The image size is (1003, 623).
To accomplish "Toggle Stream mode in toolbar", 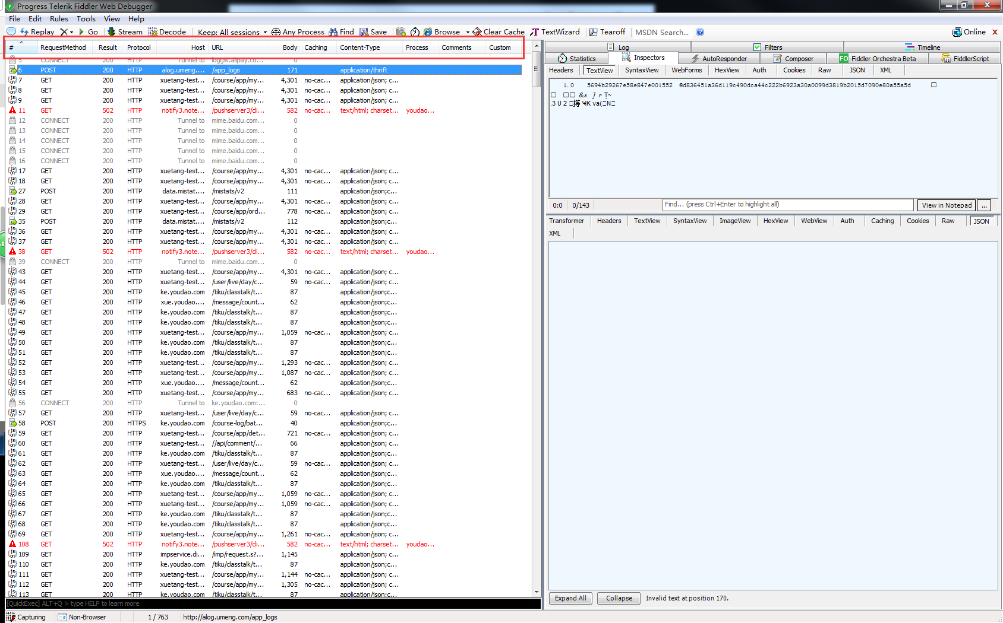I will tap(125, 32).
